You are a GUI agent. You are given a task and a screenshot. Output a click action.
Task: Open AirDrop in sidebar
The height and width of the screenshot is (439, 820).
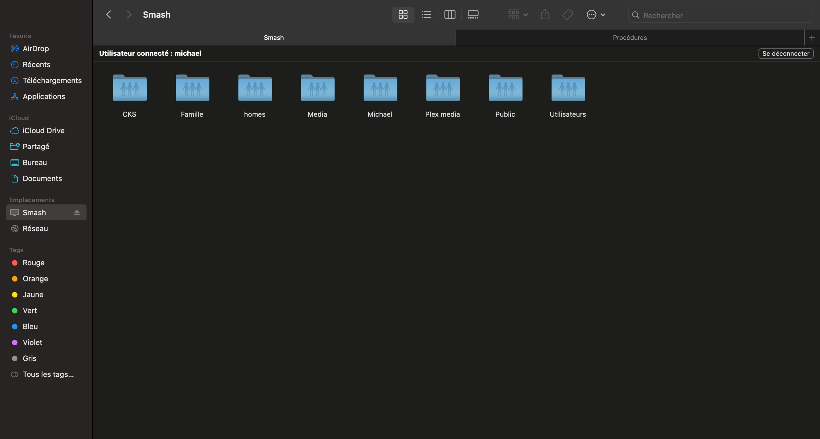click(x=36, y=49)
